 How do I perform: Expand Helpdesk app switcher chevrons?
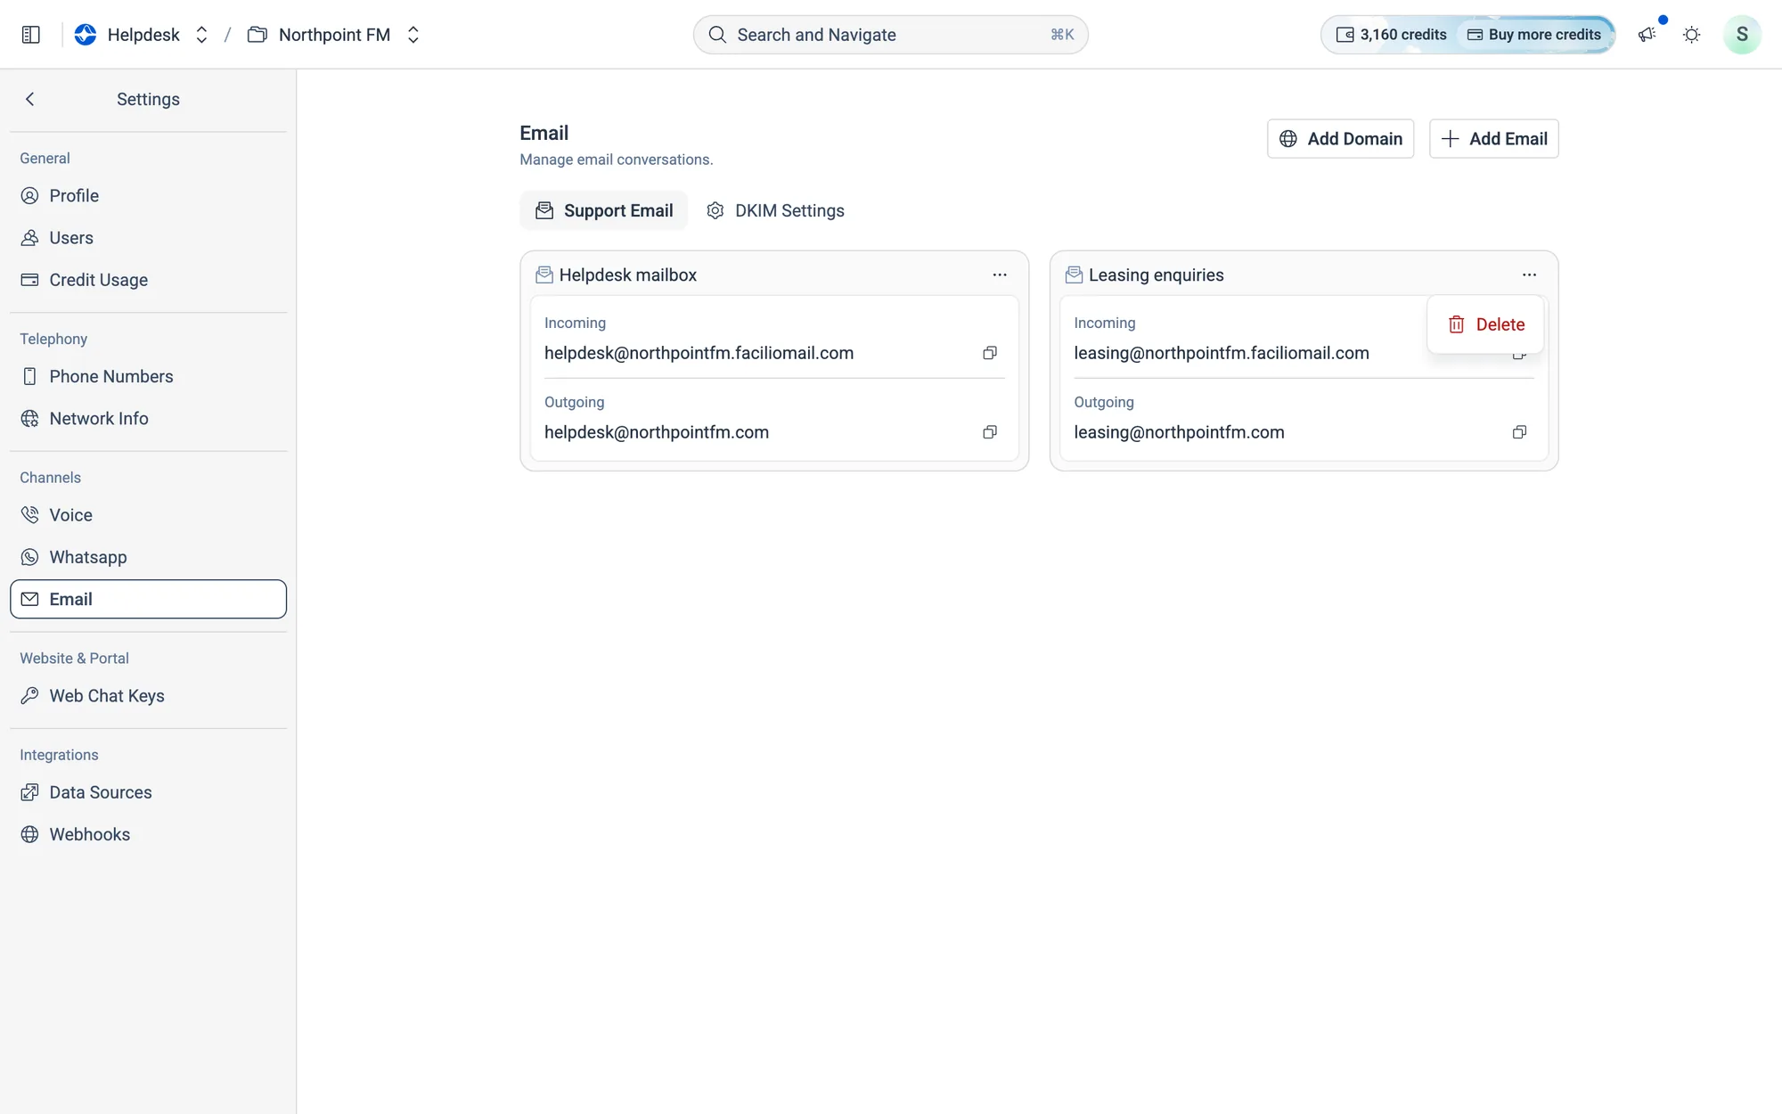(x=202, y=35)
